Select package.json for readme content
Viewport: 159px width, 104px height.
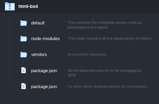pos(44,87)
